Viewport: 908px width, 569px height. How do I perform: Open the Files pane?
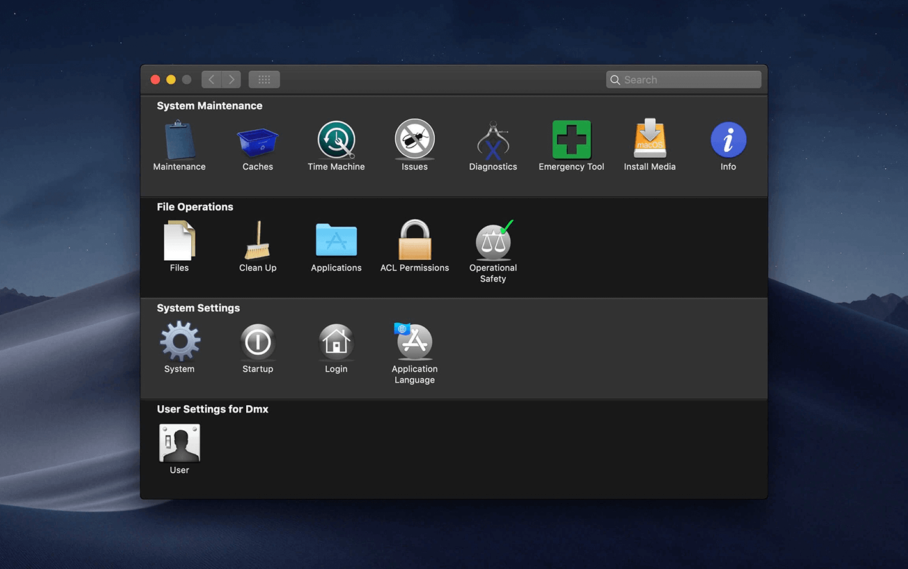179,241
